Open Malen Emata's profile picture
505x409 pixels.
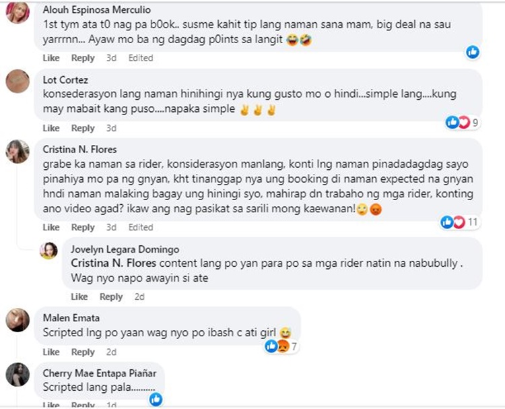(18, 320)
